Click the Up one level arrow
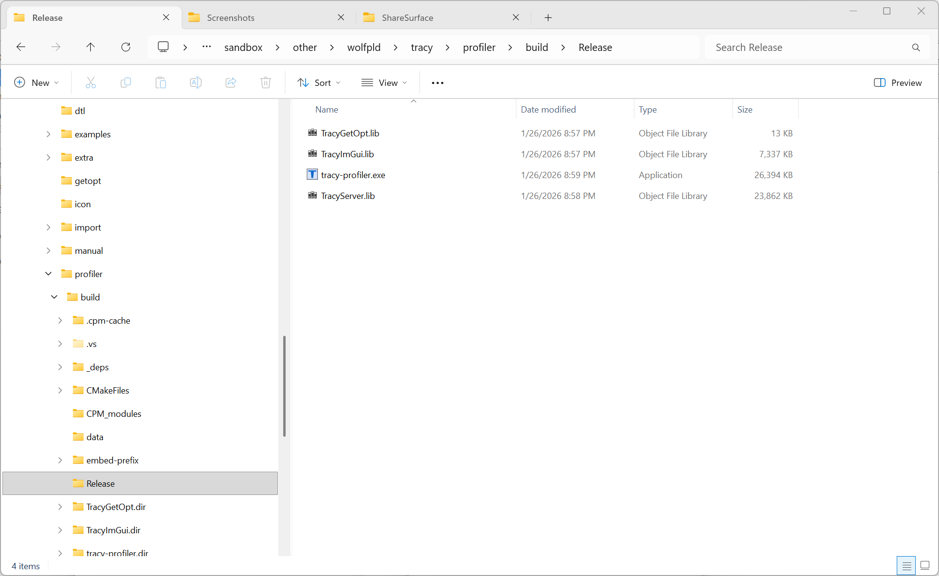939x576 pixels. point(90,47)
